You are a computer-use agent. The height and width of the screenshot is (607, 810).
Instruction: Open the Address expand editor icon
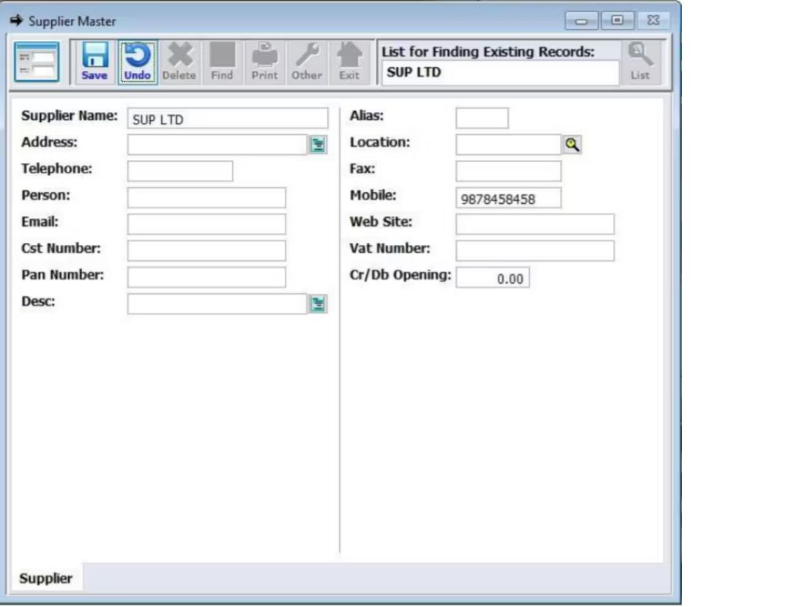click(x=318, y=144)
